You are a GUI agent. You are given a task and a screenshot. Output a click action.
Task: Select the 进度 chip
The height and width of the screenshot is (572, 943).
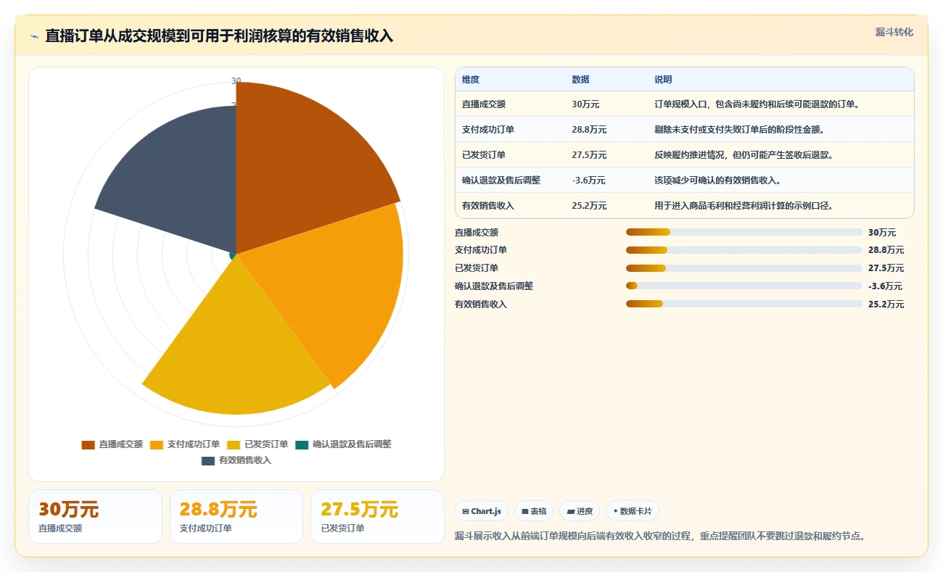[x=580, y=511]
